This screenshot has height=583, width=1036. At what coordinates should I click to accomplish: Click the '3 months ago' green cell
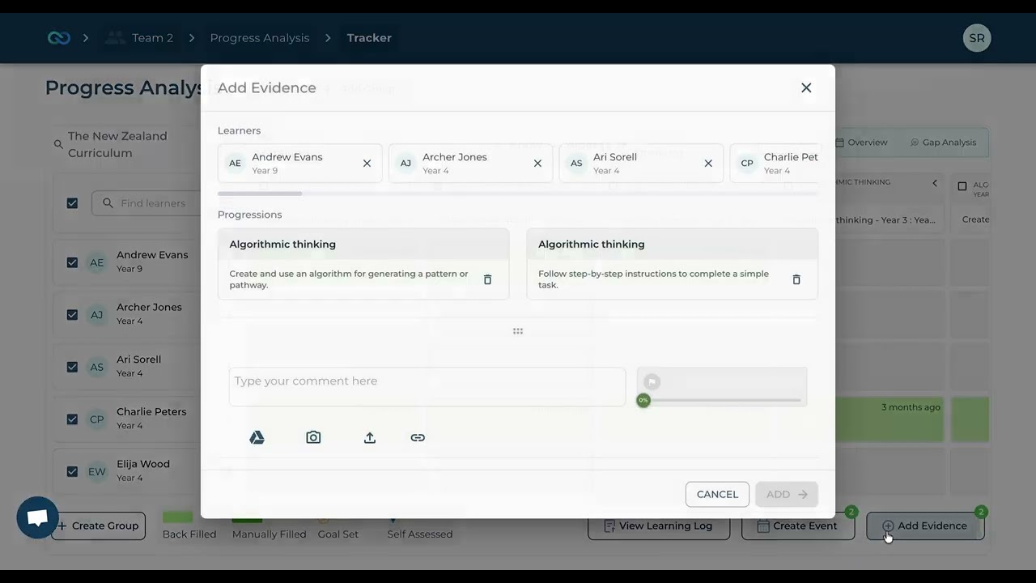point(890,419)
